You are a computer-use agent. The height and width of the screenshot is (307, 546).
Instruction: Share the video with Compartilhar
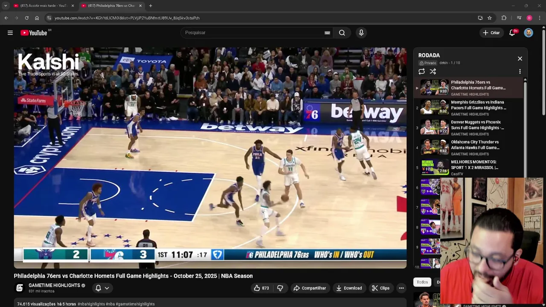310,288
